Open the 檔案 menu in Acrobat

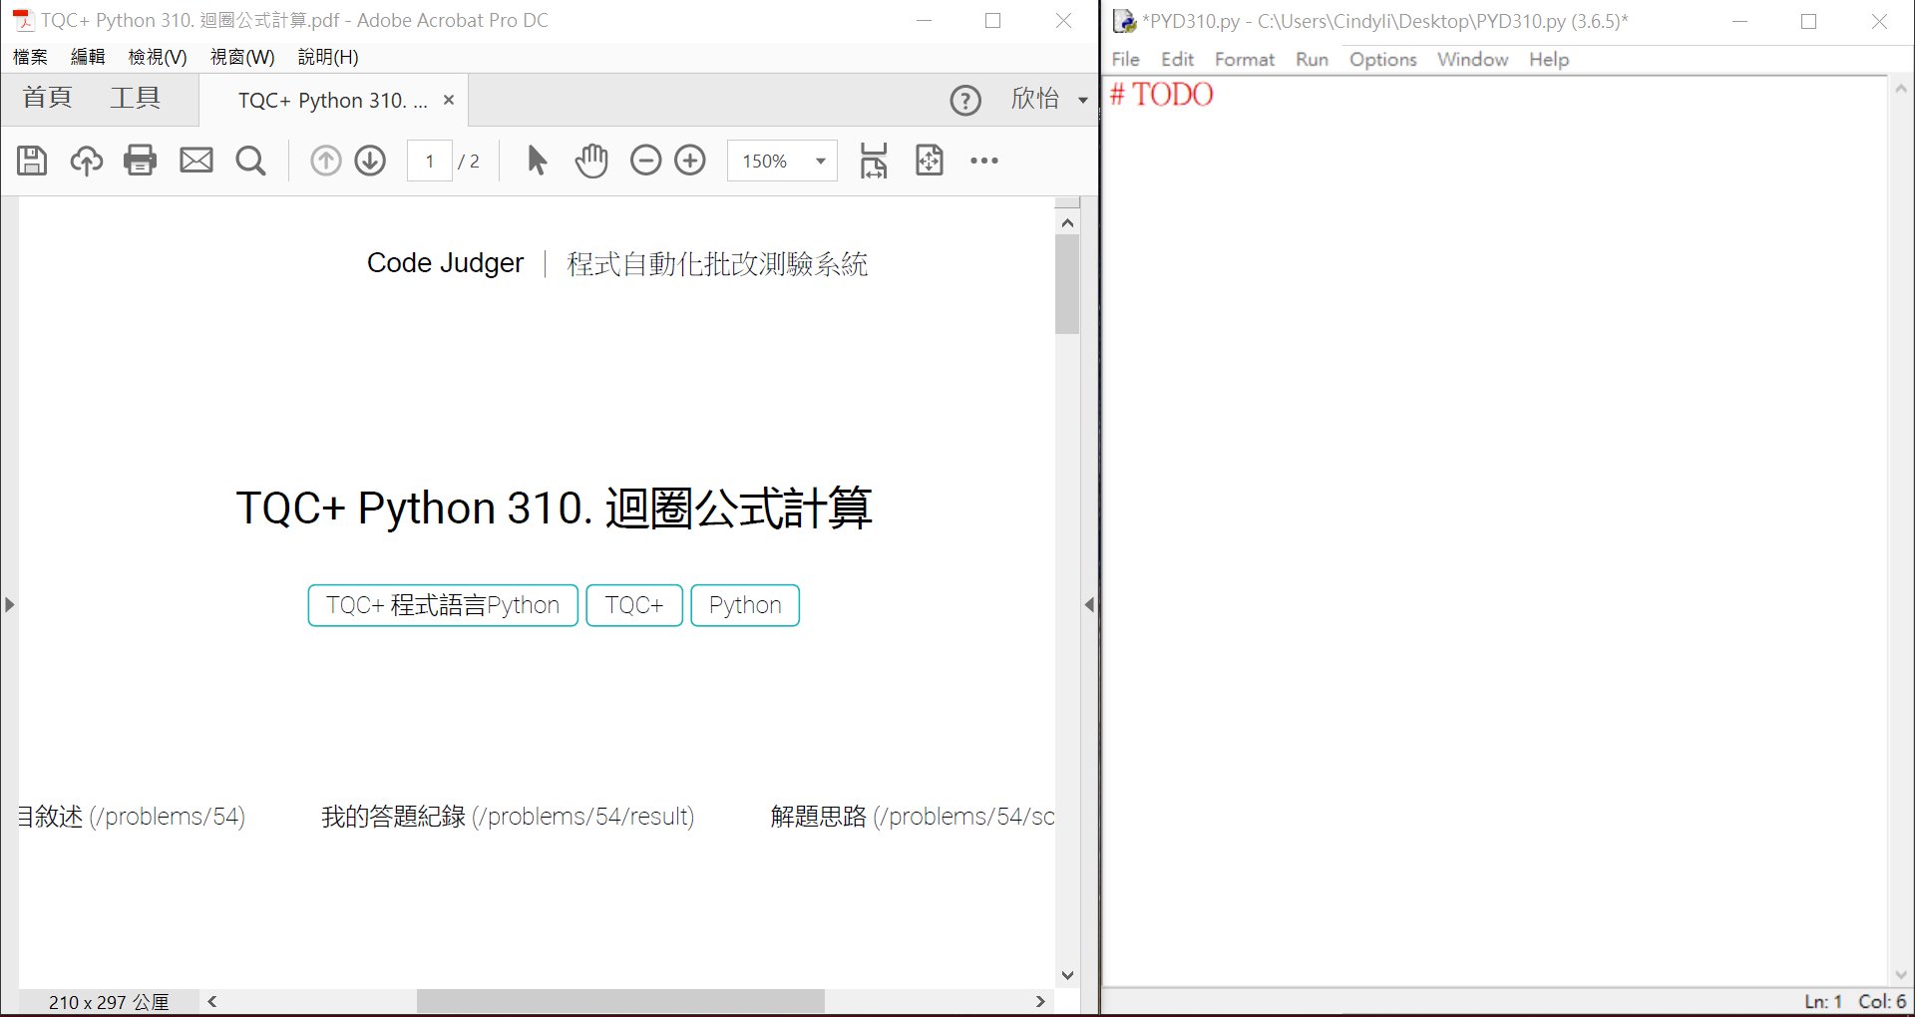coord(30,57)
